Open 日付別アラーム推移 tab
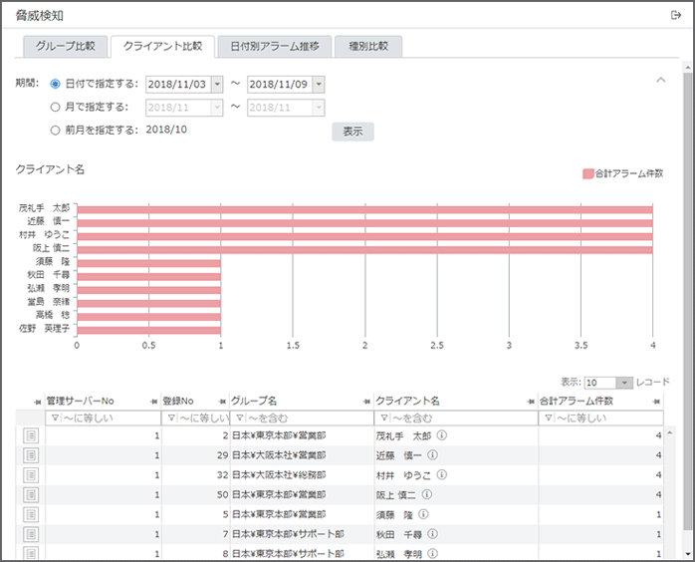Image resolution: width=695 pixels, height=562 pixels. [x=275, y=46]
